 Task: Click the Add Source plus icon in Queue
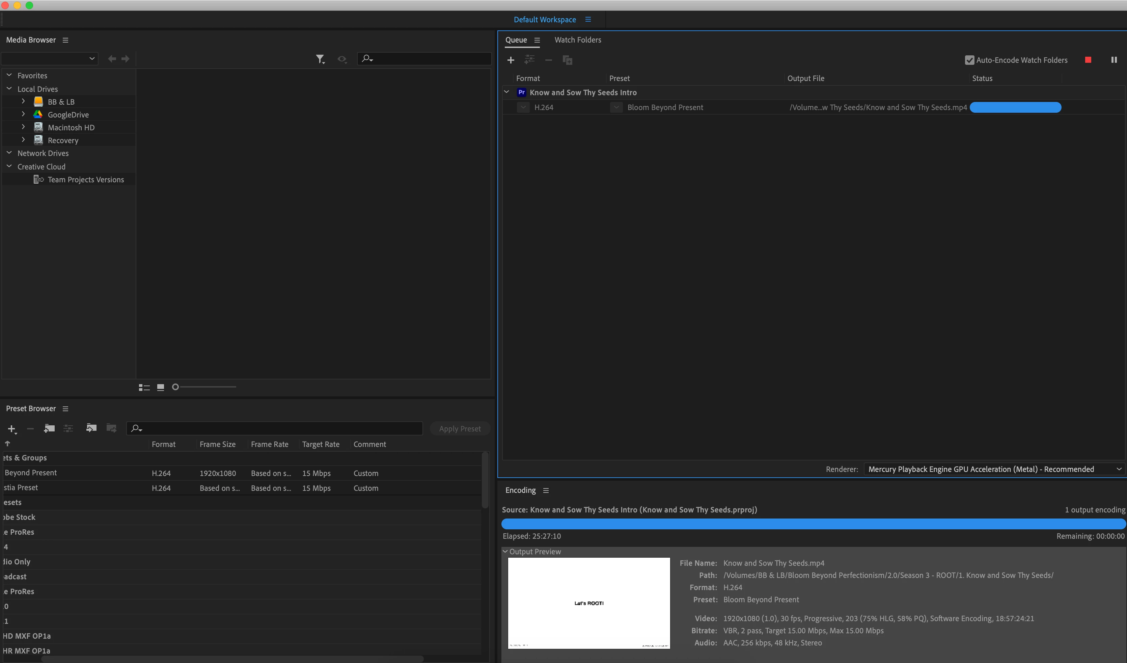(511, 60)
